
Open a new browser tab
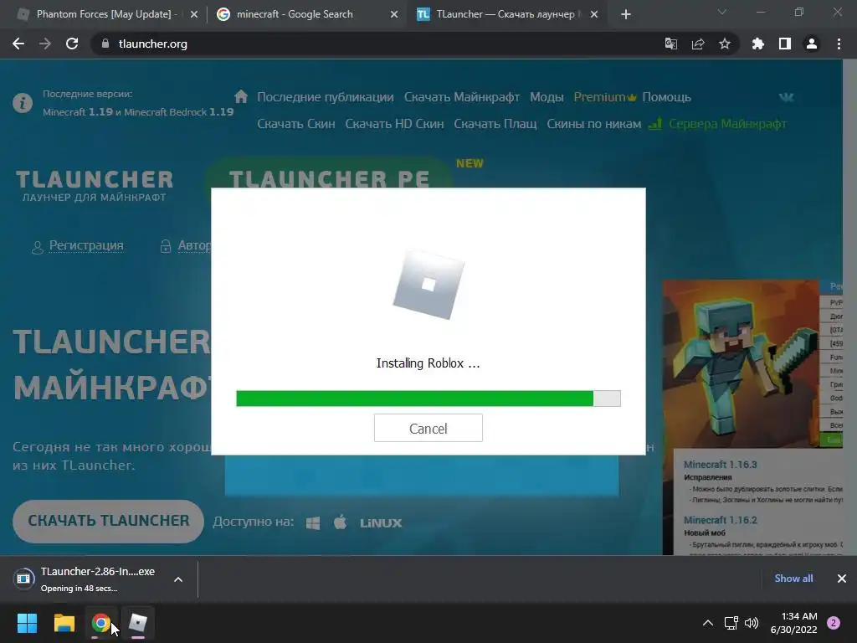point(626,15)
